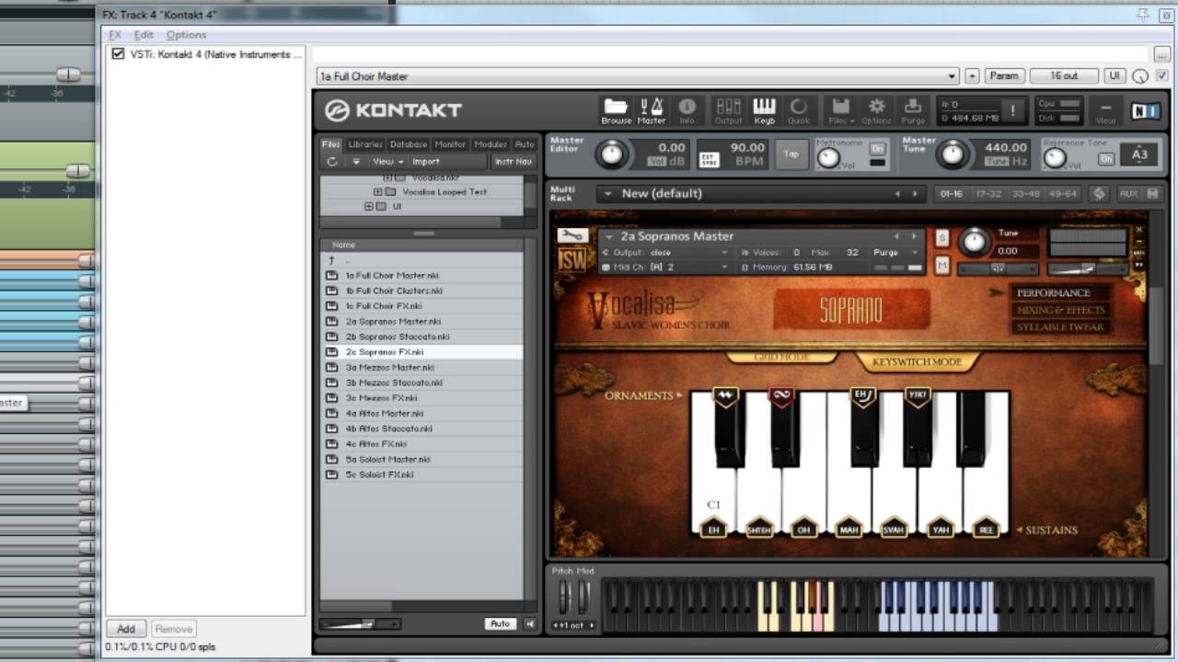
Task: Show the Kontakt Info pane
Action: tap(687, 110)
